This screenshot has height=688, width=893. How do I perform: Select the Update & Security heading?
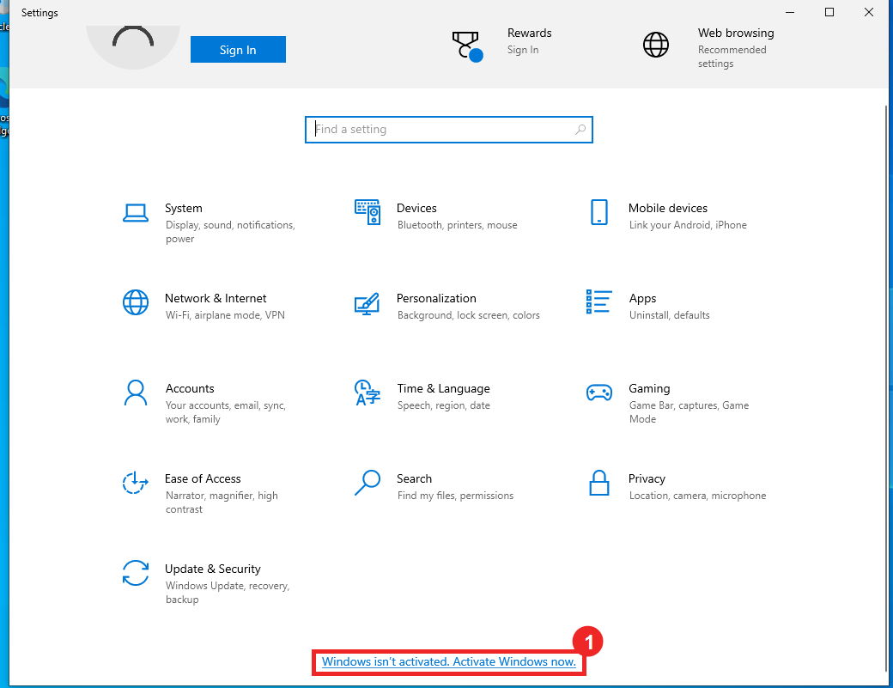(213, 569)
